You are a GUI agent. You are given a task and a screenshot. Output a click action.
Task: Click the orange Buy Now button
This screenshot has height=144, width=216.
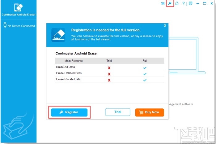(150, 112)
